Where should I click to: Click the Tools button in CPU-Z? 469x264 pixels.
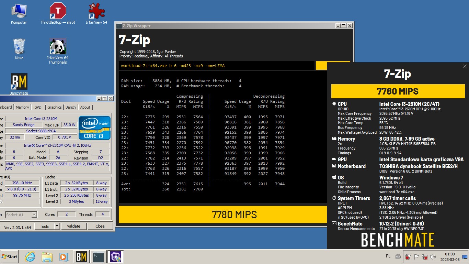(44, 226)
